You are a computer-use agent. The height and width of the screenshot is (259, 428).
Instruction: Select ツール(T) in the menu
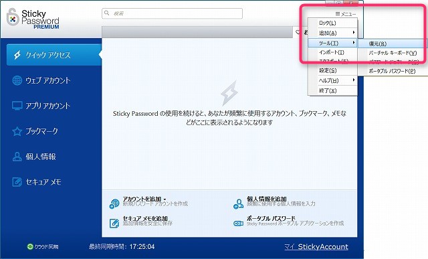point(332,43)
